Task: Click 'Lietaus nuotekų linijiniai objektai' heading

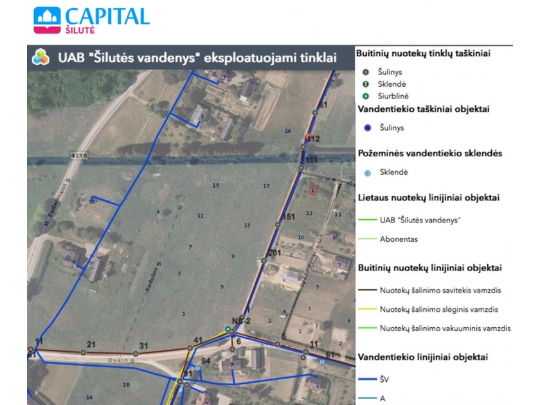Action: [x=429, y=198]
